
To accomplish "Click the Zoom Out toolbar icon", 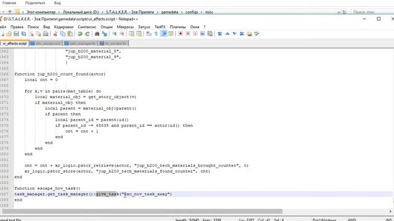I will point(122,34).
